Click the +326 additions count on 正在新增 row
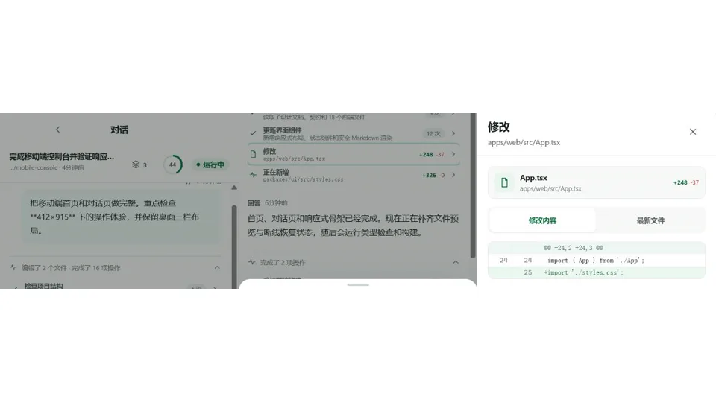The width and height of the screenshot is (716, 402). [x=429, y=175]
